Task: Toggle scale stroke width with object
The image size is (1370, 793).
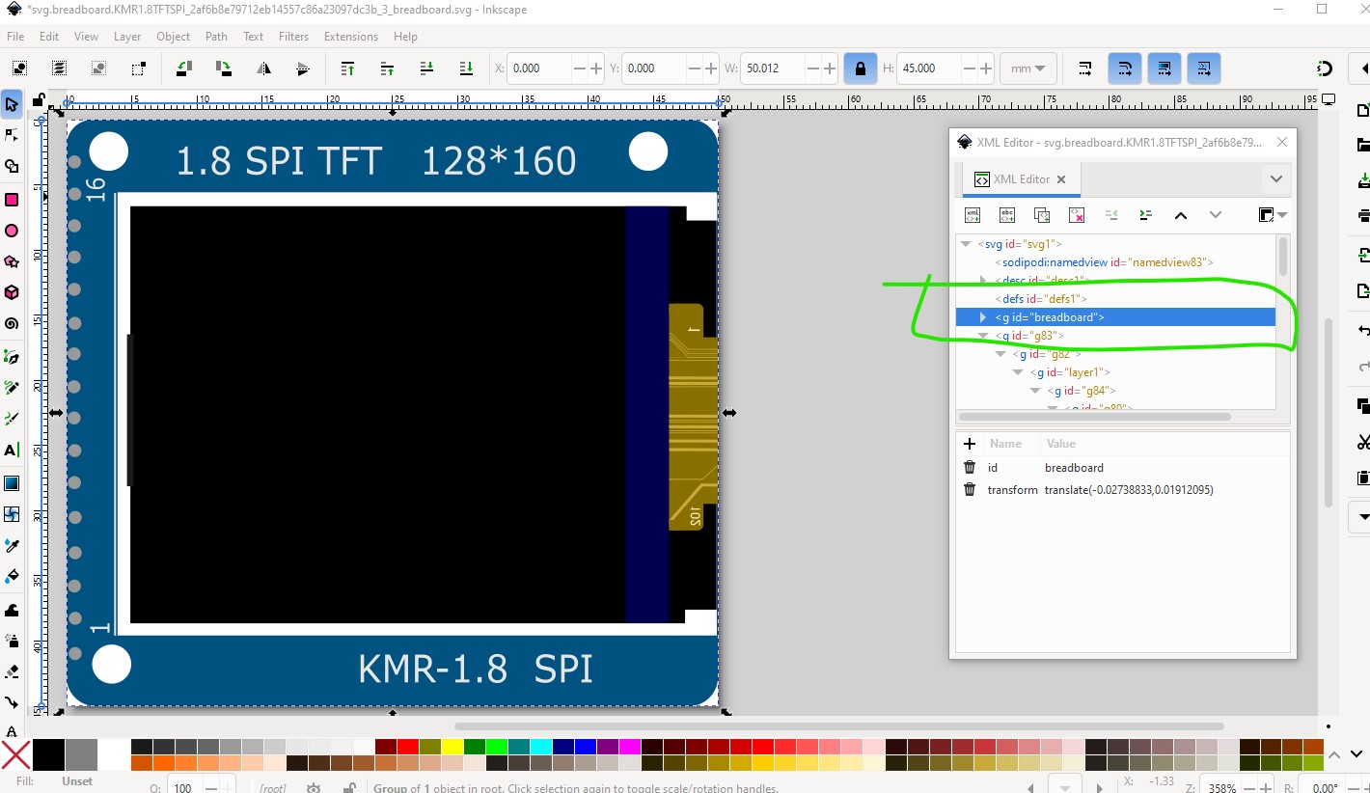Action: coord(1085,68)
